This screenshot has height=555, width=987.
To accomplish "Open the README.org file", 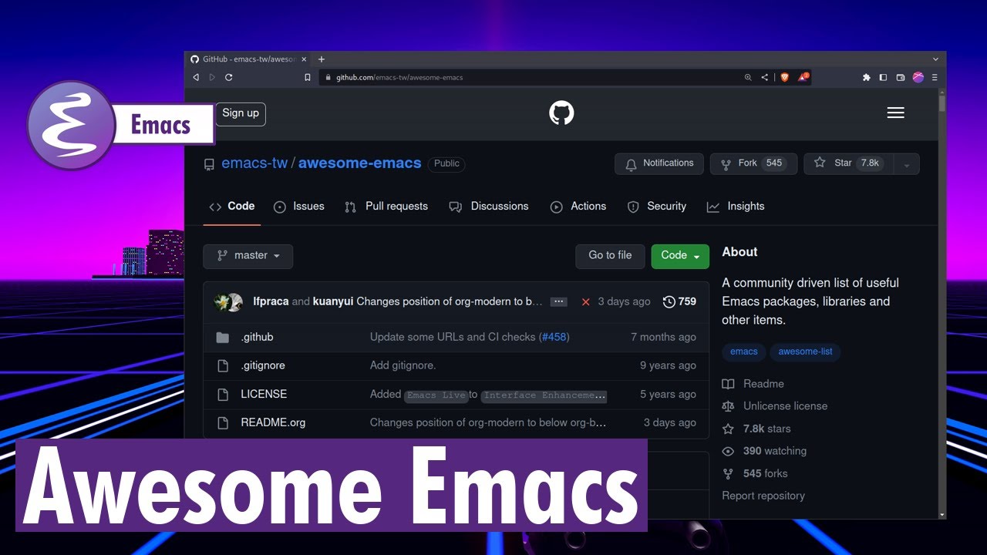I will click(273, 423).
